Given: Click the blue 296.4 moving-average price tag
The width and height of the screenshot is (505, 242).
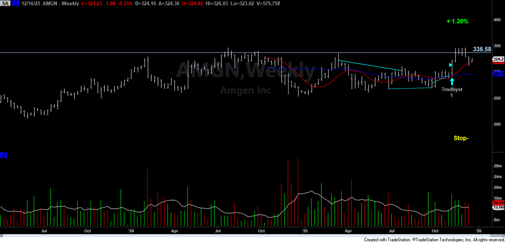Looking at the screenshot, I should [x=499, y=74].
